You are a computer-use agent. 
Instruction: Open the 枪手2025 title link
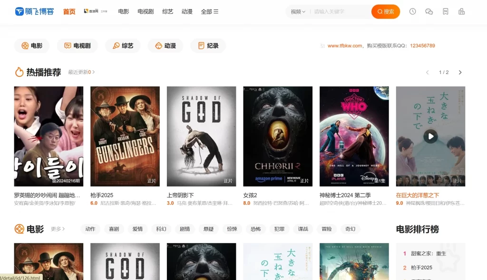pyautogui.click(x=102, y=195)
